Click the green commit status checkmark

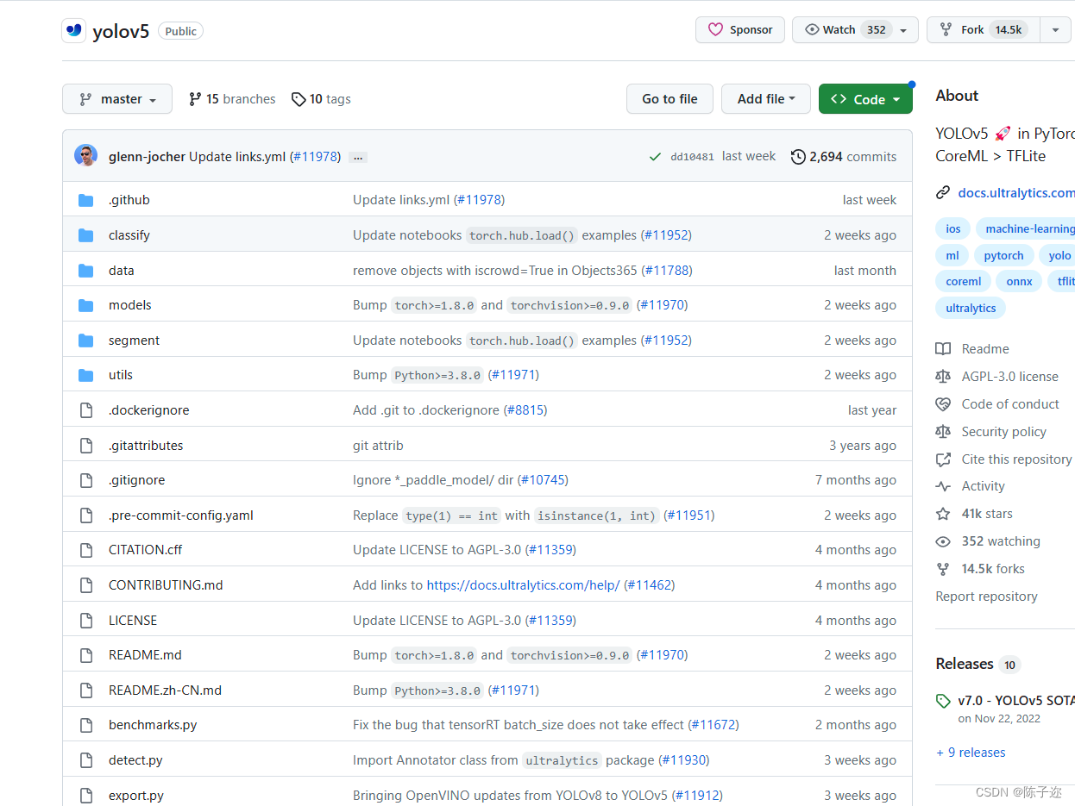[656, 157]
